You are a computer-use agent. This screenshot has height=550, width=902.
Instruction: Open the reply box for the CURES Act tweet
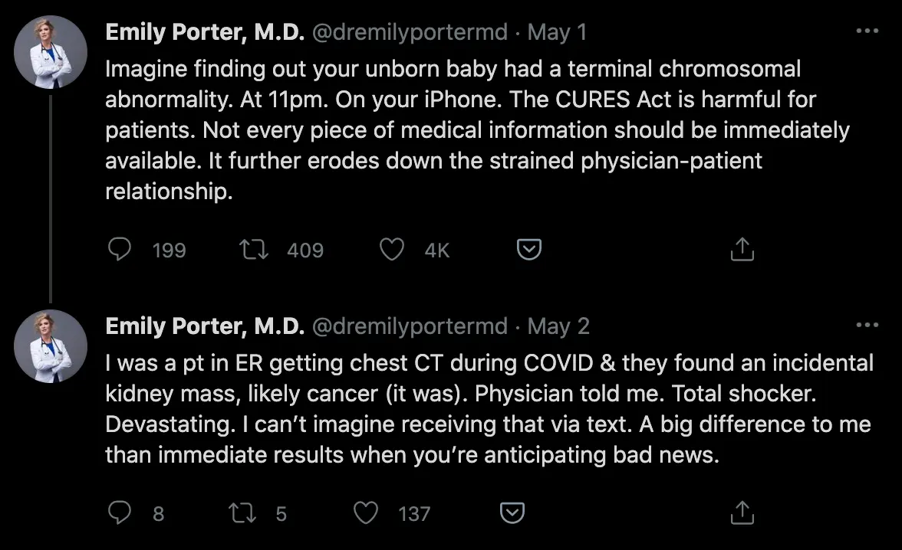(120, 249)
